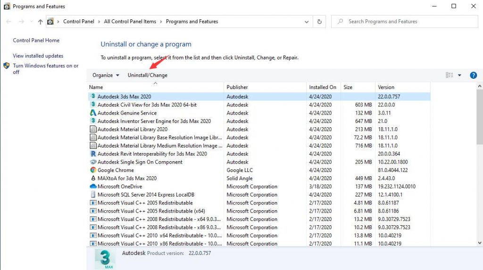Click in Search Programs and Features field

point(404,22)
